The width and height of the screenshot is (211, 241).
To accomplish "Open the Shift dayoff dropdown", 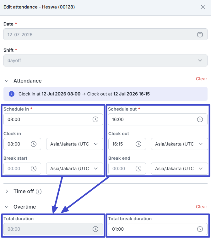I will tap(105, 60).
